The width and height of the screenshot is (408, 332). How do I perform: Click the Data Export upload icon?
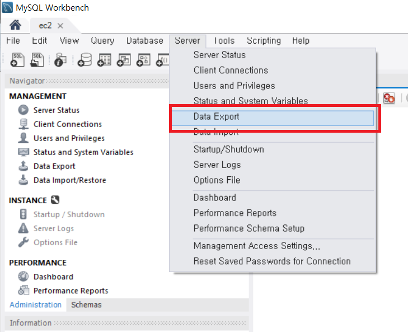(23, 166)
